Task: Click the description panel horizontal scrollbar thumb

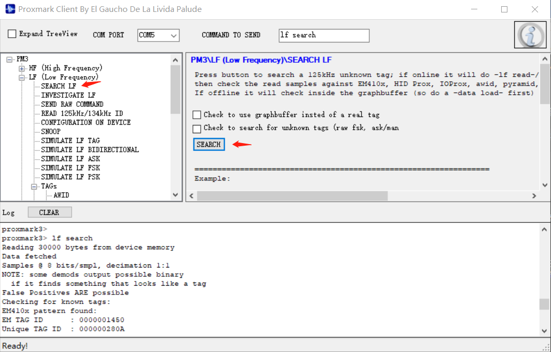Action: 293,196
